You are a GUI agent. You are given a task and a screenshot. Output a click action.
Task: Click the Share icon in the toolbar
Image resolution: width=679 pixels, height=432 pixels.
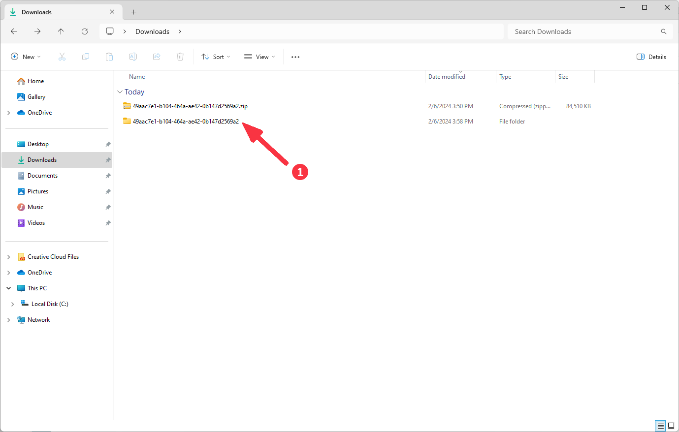pyautogui.click(x=156, y=57)
